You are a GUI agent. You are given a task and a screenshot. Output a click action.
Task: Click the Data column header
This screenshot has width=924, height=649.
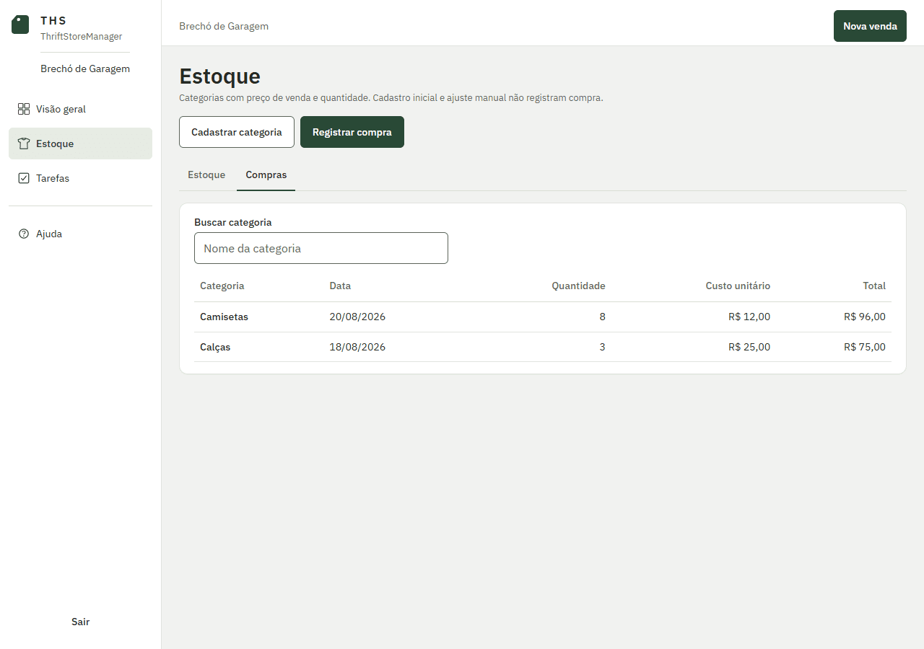click(340, 286)
